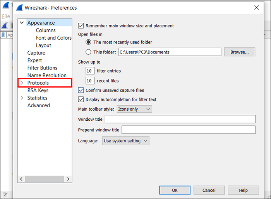Confirm with the OK button
The height and width of the screenshot is (199, 271).
[x=175, y=190]
